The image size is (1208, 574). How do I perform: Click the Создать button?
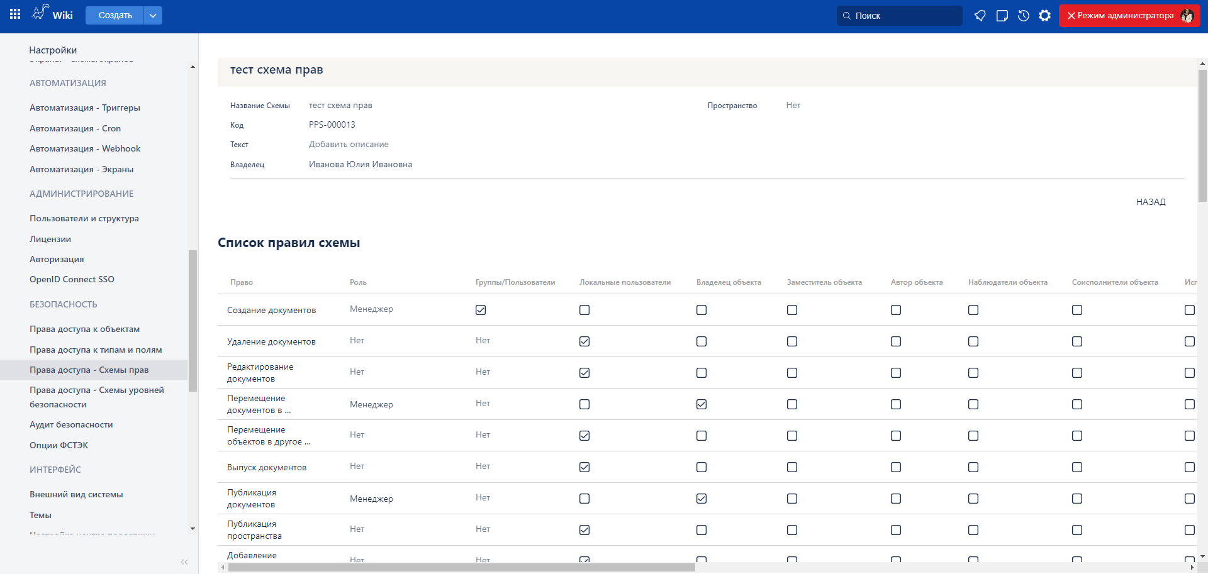(115, 15)
